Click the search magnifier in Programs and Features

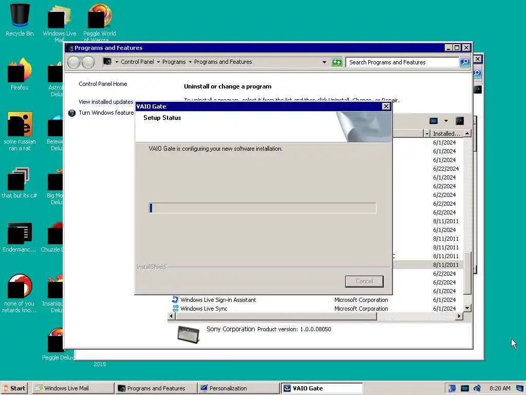[x=464, y=62]
